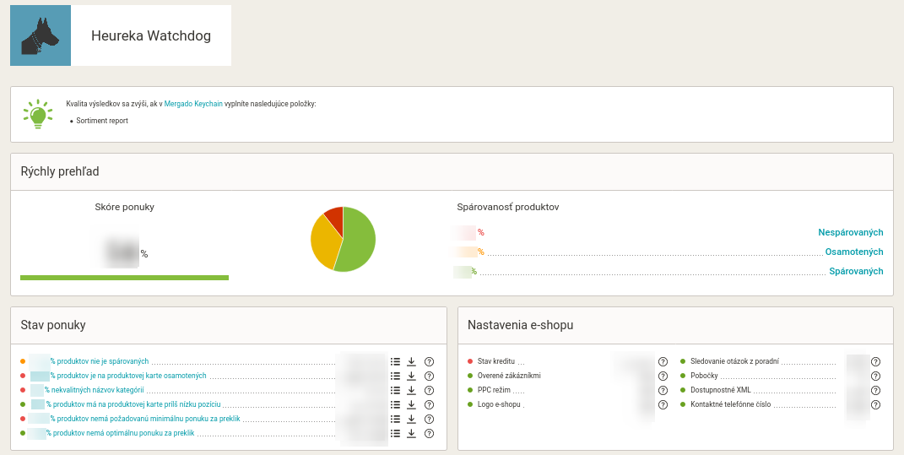Click the green Skóre ponuky progress bar

click(x=125, y=278)
